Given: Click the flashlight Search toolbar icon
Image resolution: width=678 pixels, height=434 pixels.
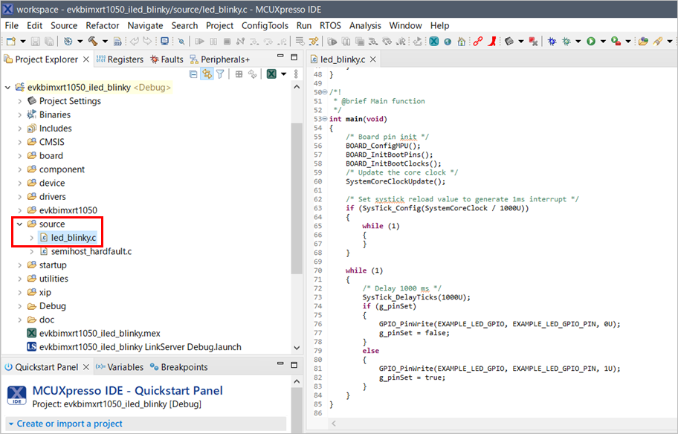Looking at the screenshot, I should pos(658,42).
